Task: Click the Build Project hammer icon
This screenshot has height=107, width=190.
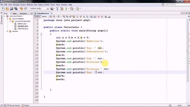Action: (57, 9)
